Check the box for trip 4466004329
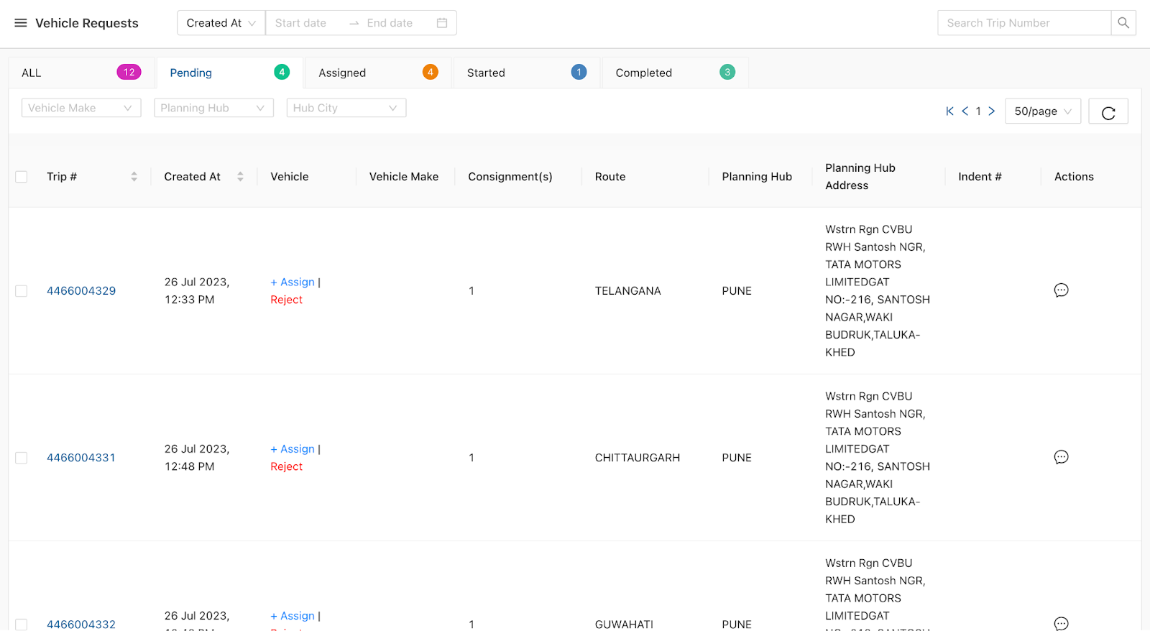Viewport: 1150px width, 631px height. (22, 291)
